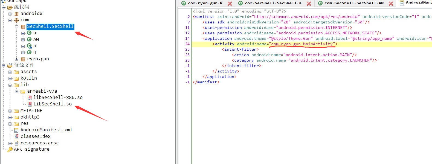Select the resources.arsc file icon
Viewport: 432px width, 164px height.
[x=16, y=143]
